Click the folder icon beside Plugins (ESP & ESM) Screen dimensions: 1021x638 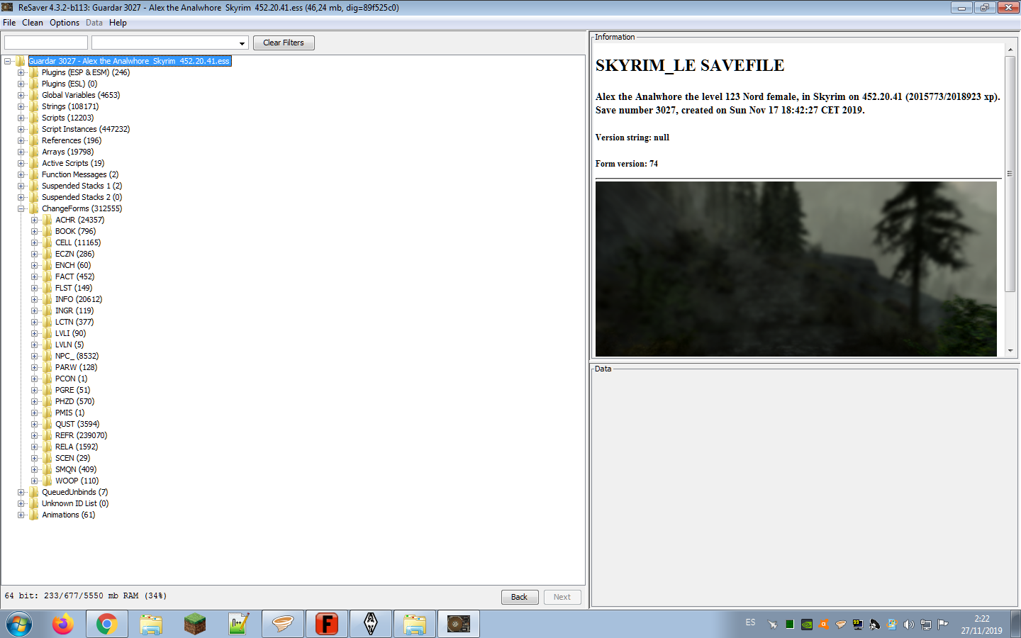click(x=33, y=72)
